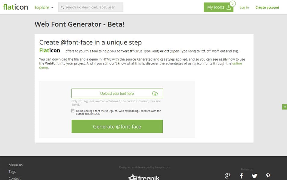
Task: Click the search input field
Action: point(90,7)
